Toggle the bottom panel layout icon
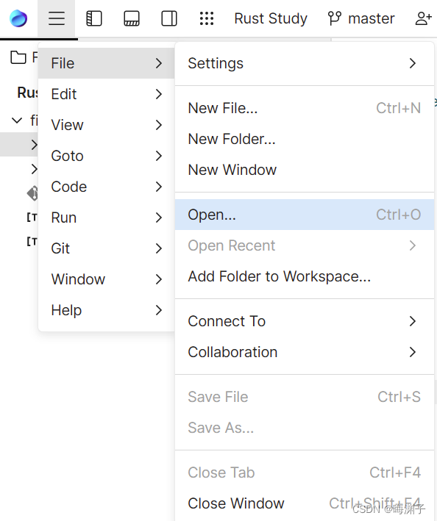The height and width of the screenshot is (521, 437). point(132,18)
